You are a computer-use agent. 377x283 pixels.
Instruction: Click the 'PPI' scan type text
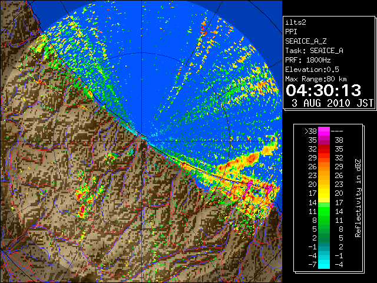(x=291, y=32)
